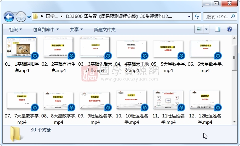
Task: Expand the address bar history dropdown
Action: click(x=189, y=16)
